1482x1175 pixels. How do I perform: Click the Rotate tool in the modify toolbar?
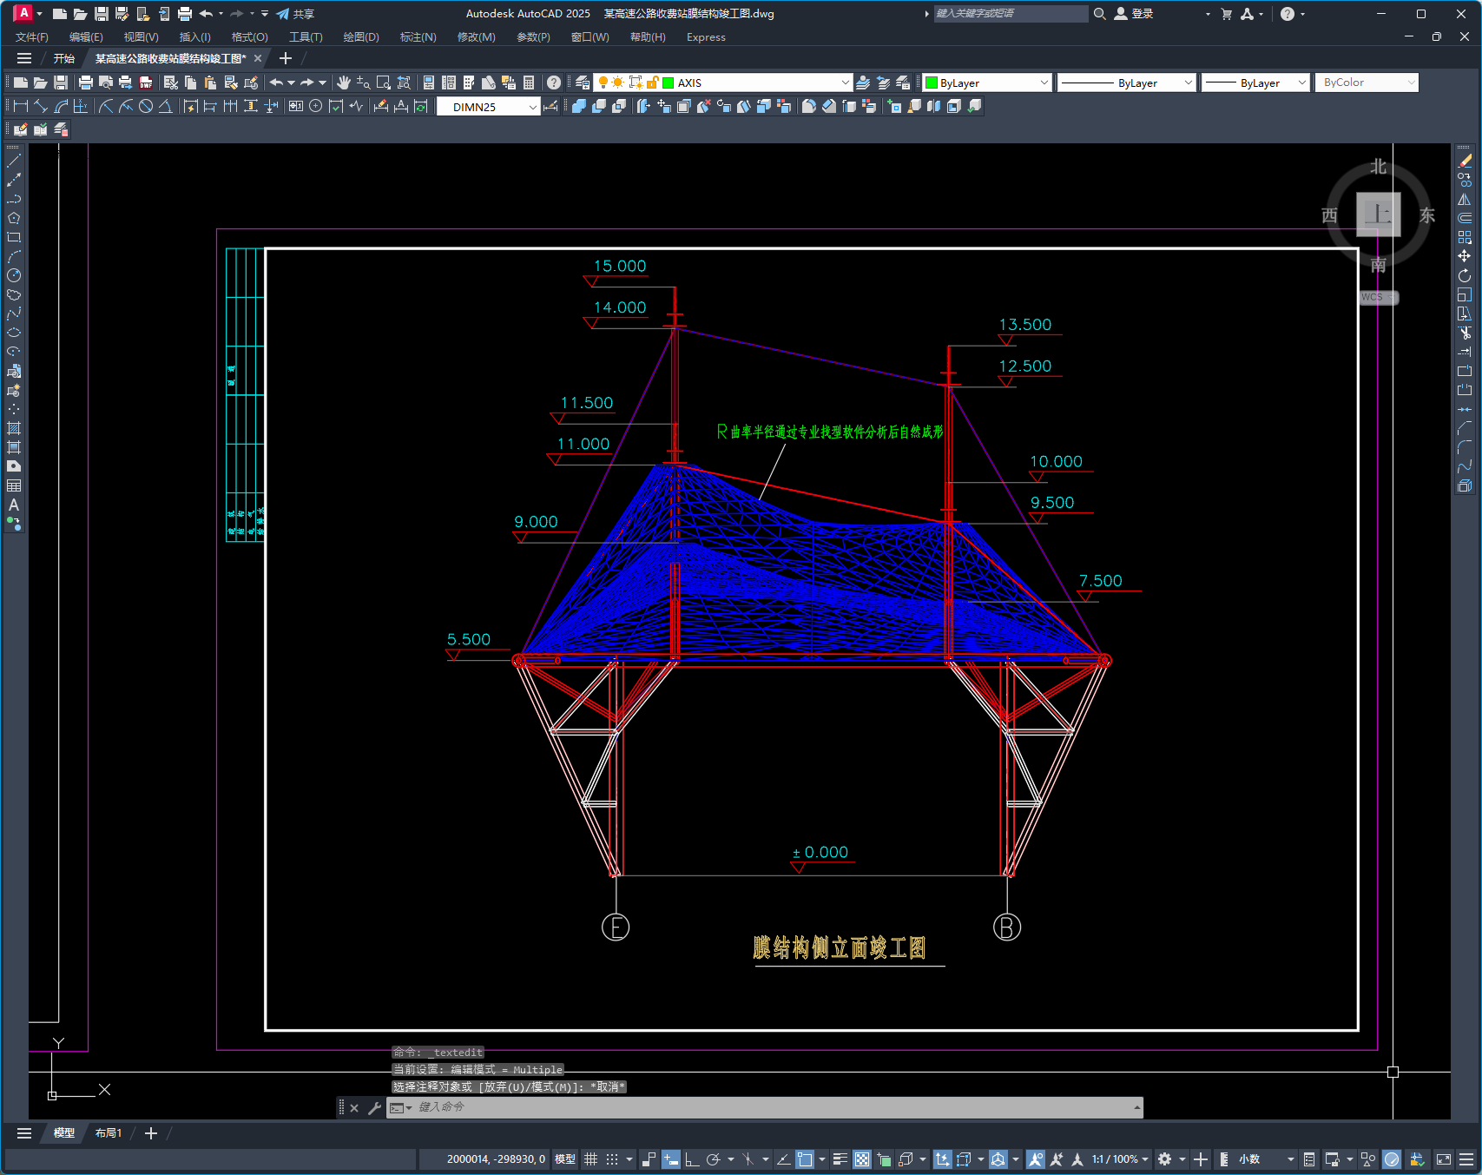pyautogui.click(x=1465, y=275)
